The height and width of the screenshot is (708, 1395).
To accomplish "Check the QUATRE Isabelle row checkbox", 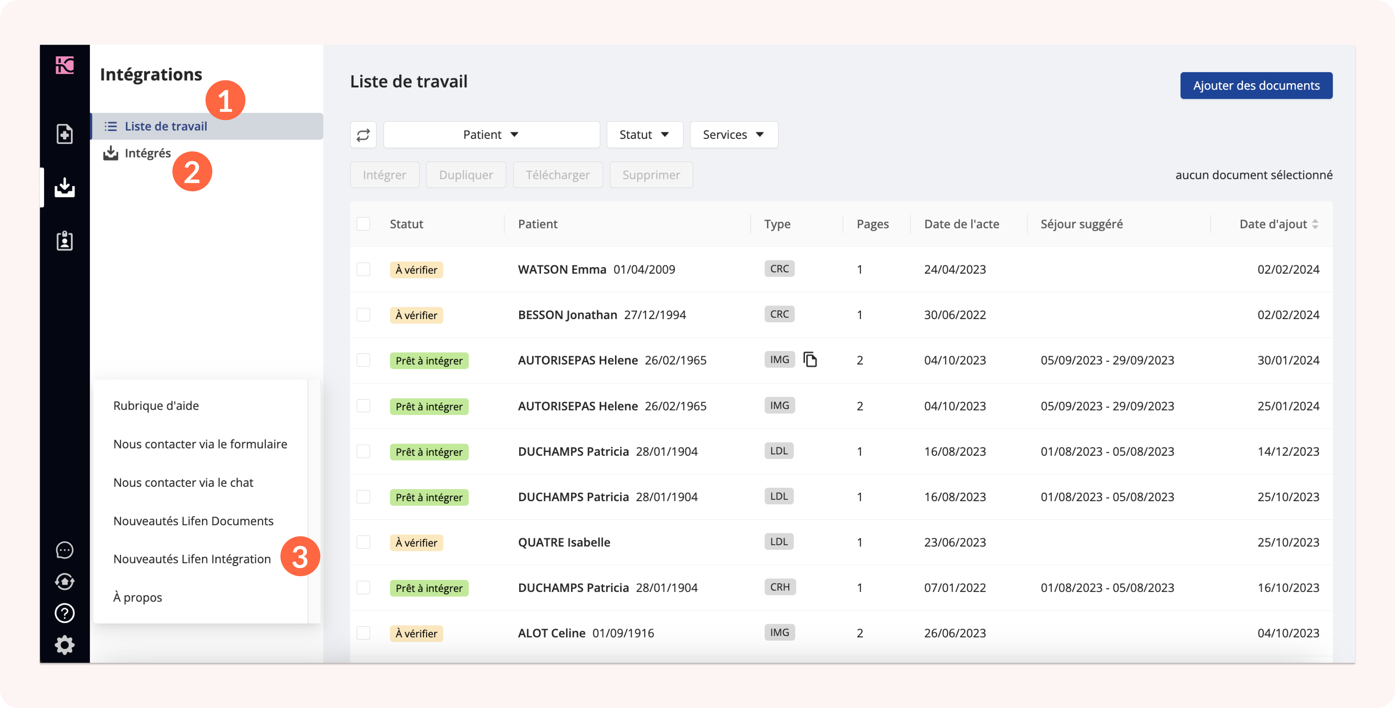I will pyautogui.click(x=363, y=542).
